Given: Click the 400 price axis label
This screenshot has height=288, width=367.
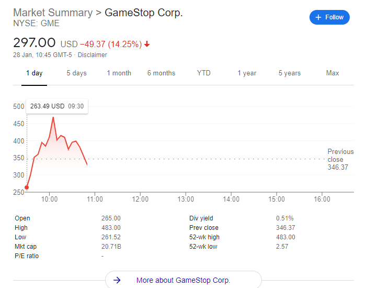Looking at the screenshot, I should 19,141.
